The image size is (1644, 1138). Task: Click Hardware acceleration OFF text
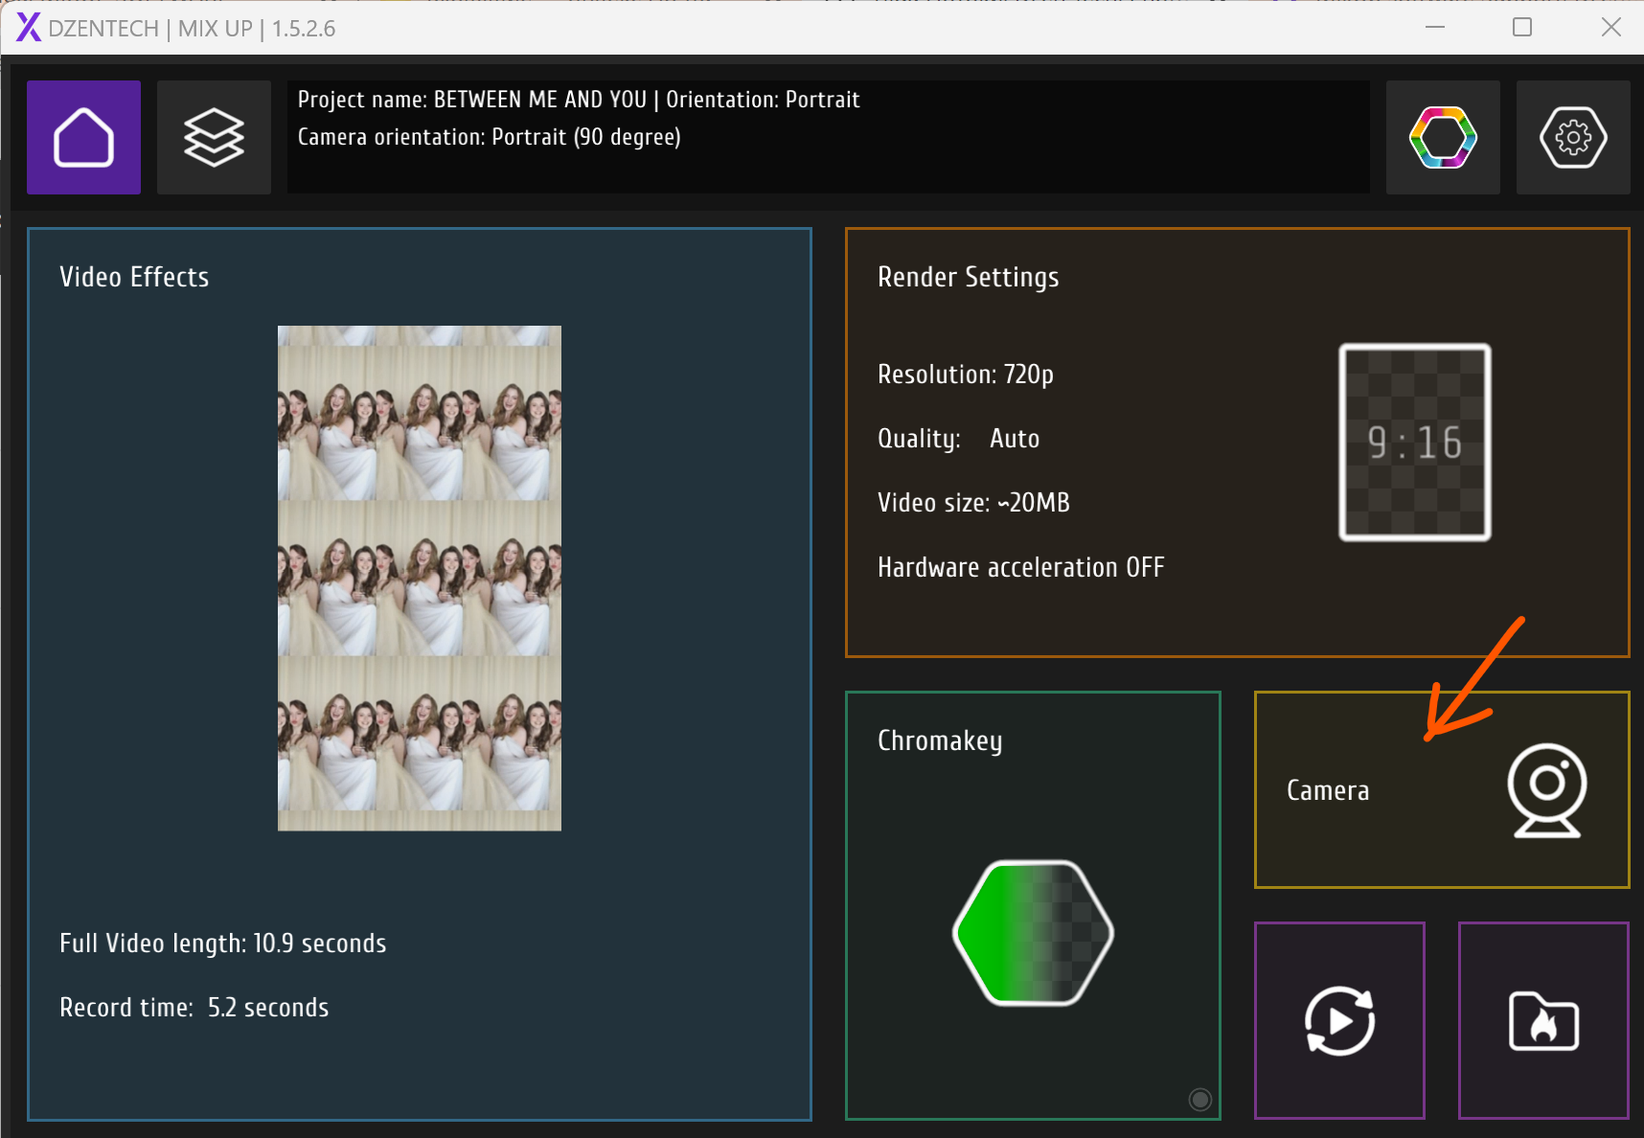pyautogui.click(x=1021, y=567)
